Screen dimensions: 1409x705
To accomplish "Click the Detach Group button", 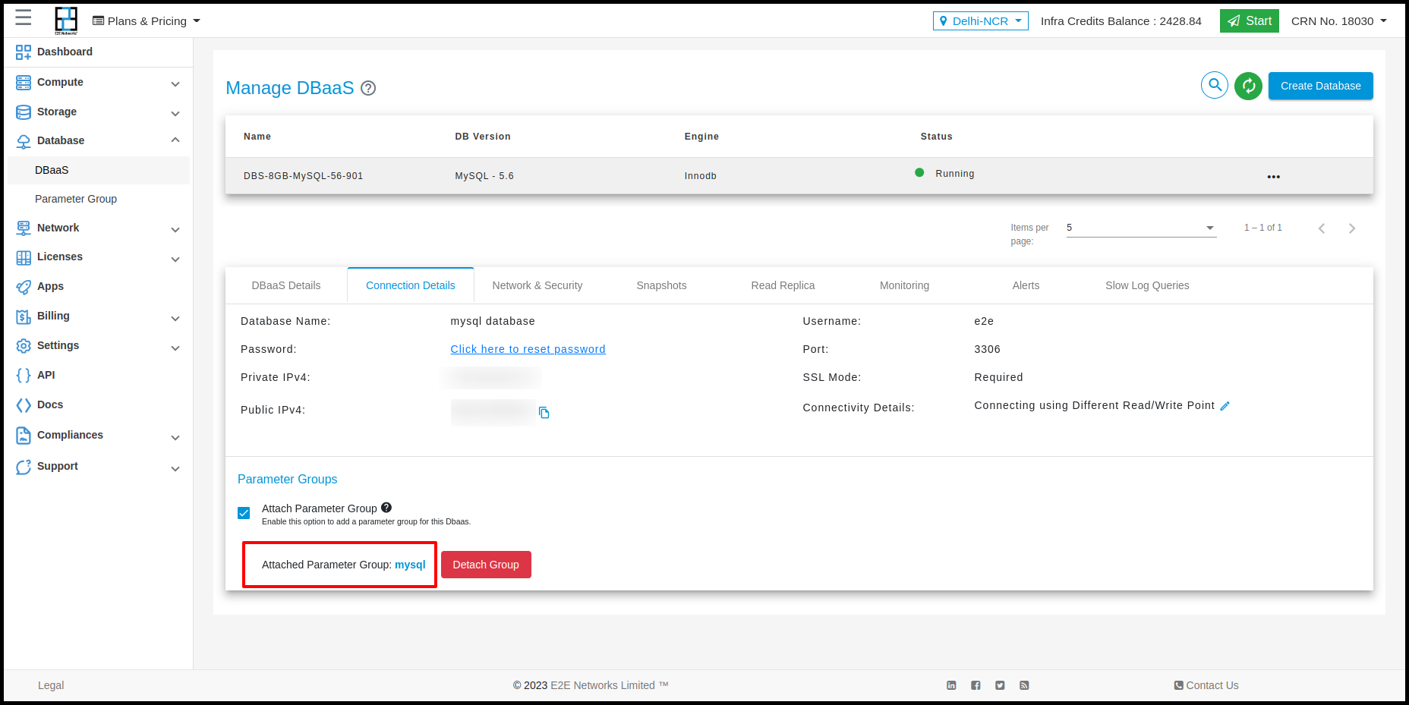I will [486, 565].
